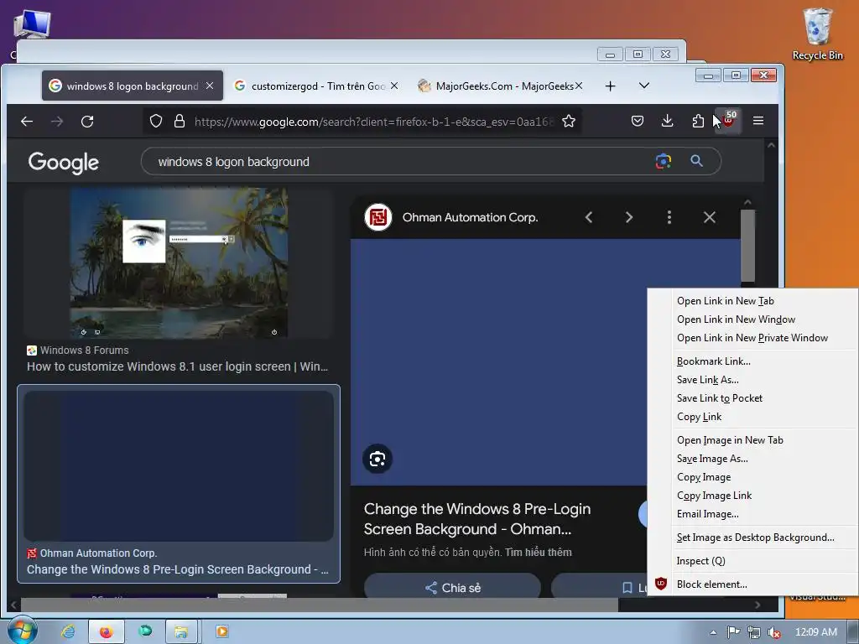Click the Google search magnifier icon

point(696,161)
